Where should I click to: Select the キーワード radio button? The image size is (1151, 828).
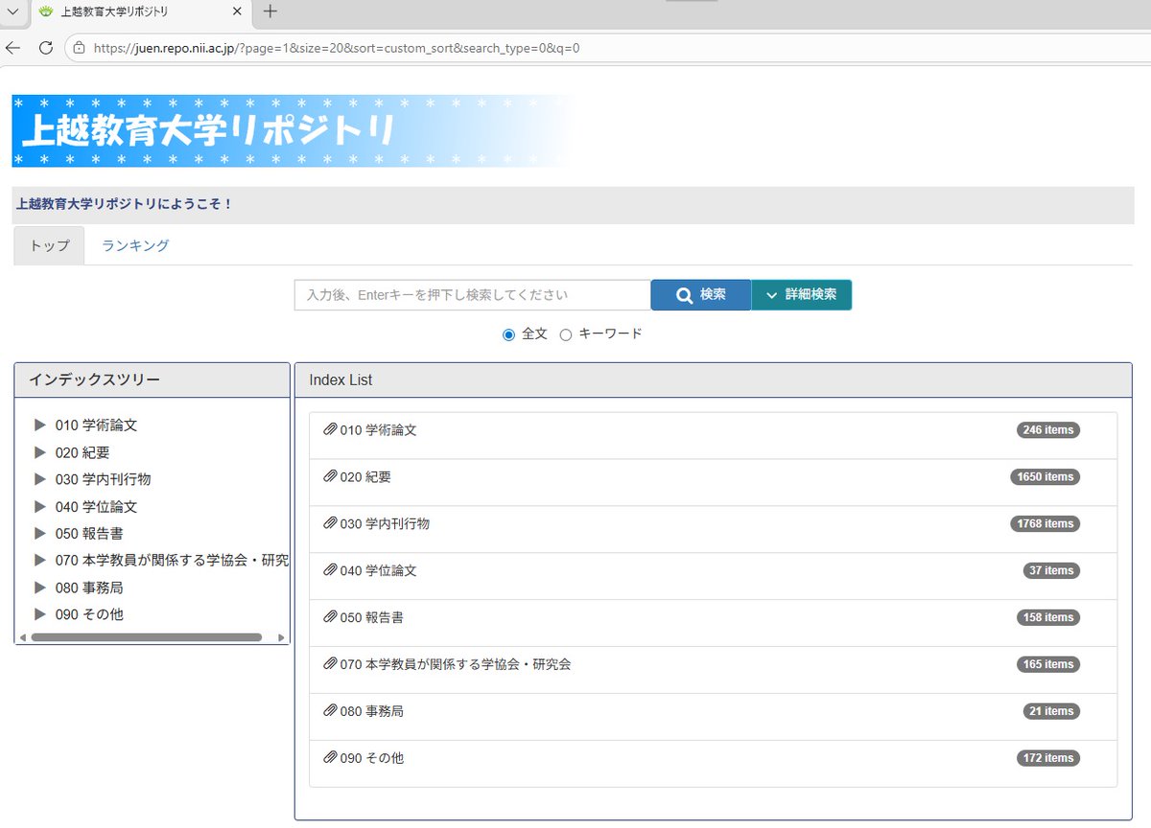coord(566,334)
